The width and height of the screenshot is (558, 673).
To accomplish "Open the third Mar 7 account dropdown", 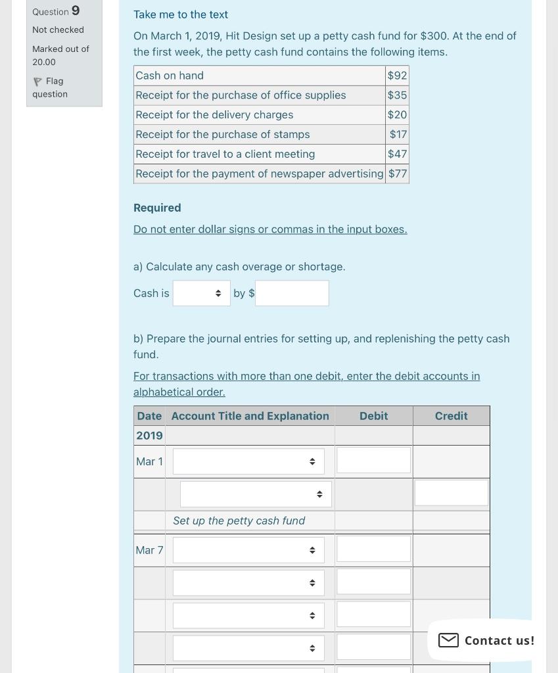I will click(248, 615).
